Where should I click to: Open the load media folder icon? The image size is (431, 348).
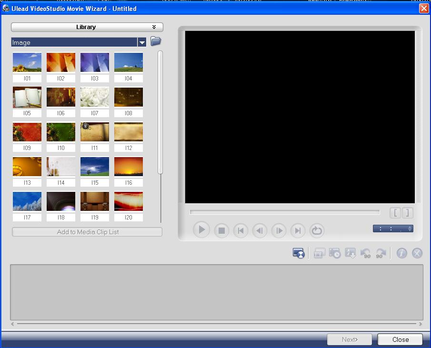(156, 41)
